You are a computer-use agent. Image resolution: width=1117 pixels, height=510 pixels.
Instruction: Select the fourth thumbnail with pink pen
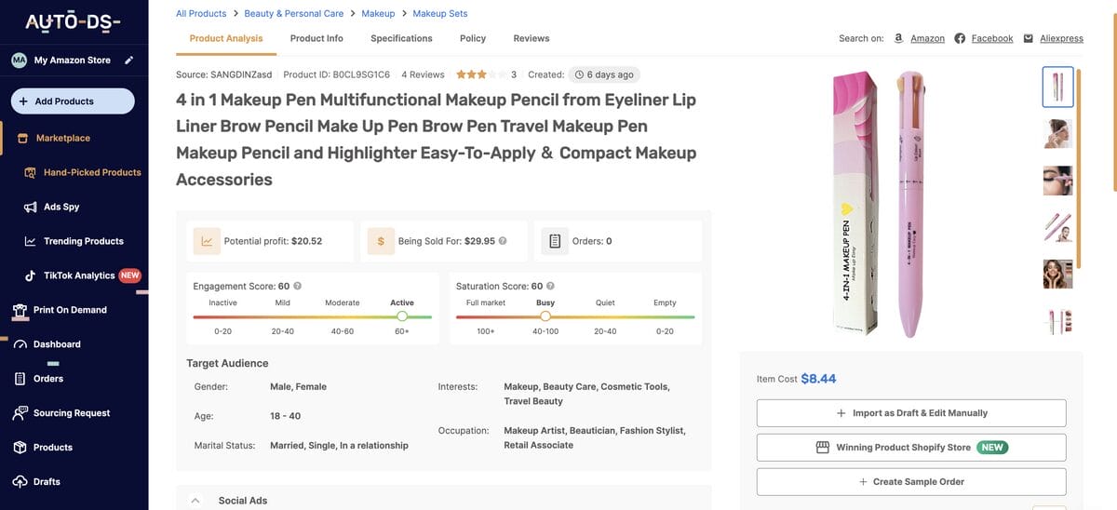1058,227
